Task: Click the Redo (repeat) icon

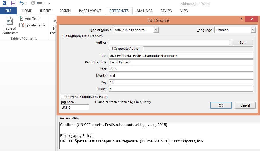Action: click(x=33, y=3)
